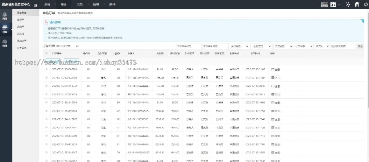Open the 订单 section in left rail

point(5,29)
